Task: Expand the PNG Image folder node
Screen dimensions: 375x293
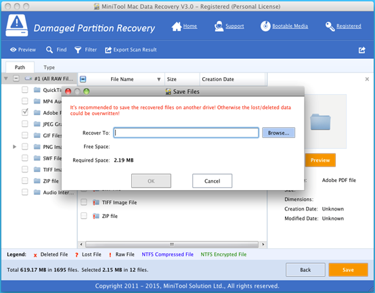Action: [14, 146]
